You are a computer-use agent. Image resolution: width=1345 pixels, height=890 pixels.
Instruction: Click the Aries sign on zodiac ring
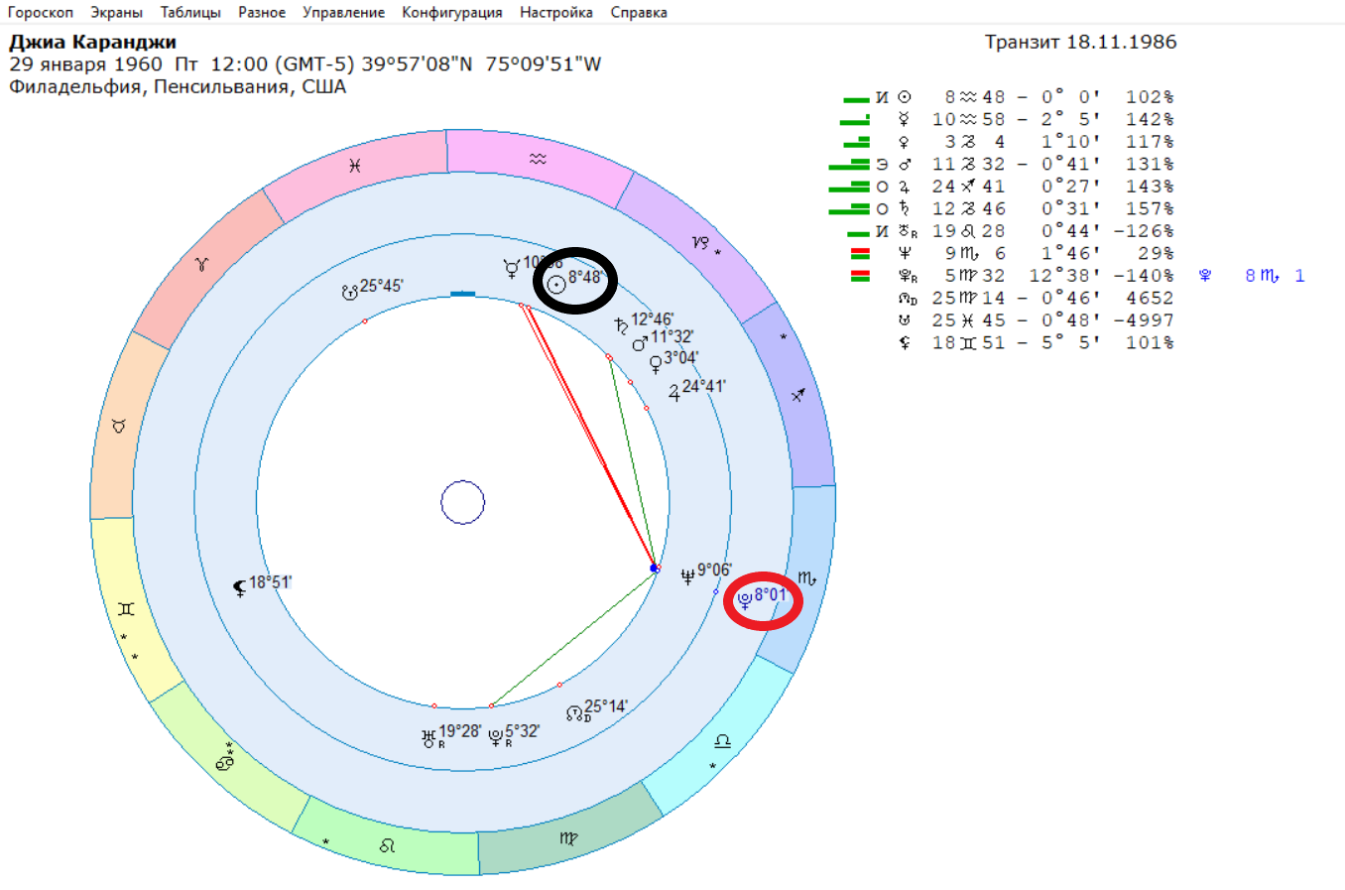coord(201,264)
